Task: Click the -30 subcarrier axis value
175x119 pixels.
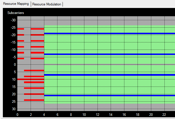Action: pos(13,20)
